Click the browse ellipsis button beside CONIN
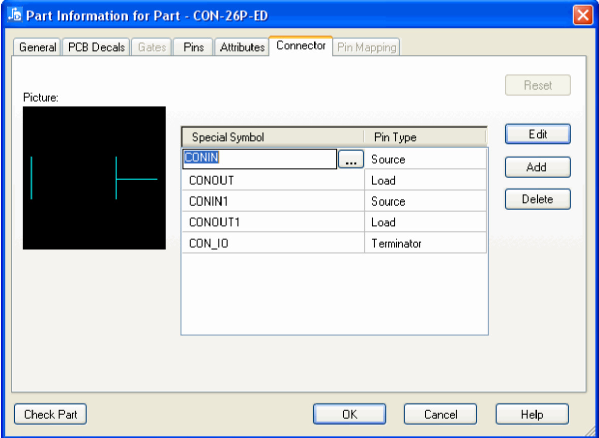This screenshot has height=438, width=599. click(x=351, y=160)
